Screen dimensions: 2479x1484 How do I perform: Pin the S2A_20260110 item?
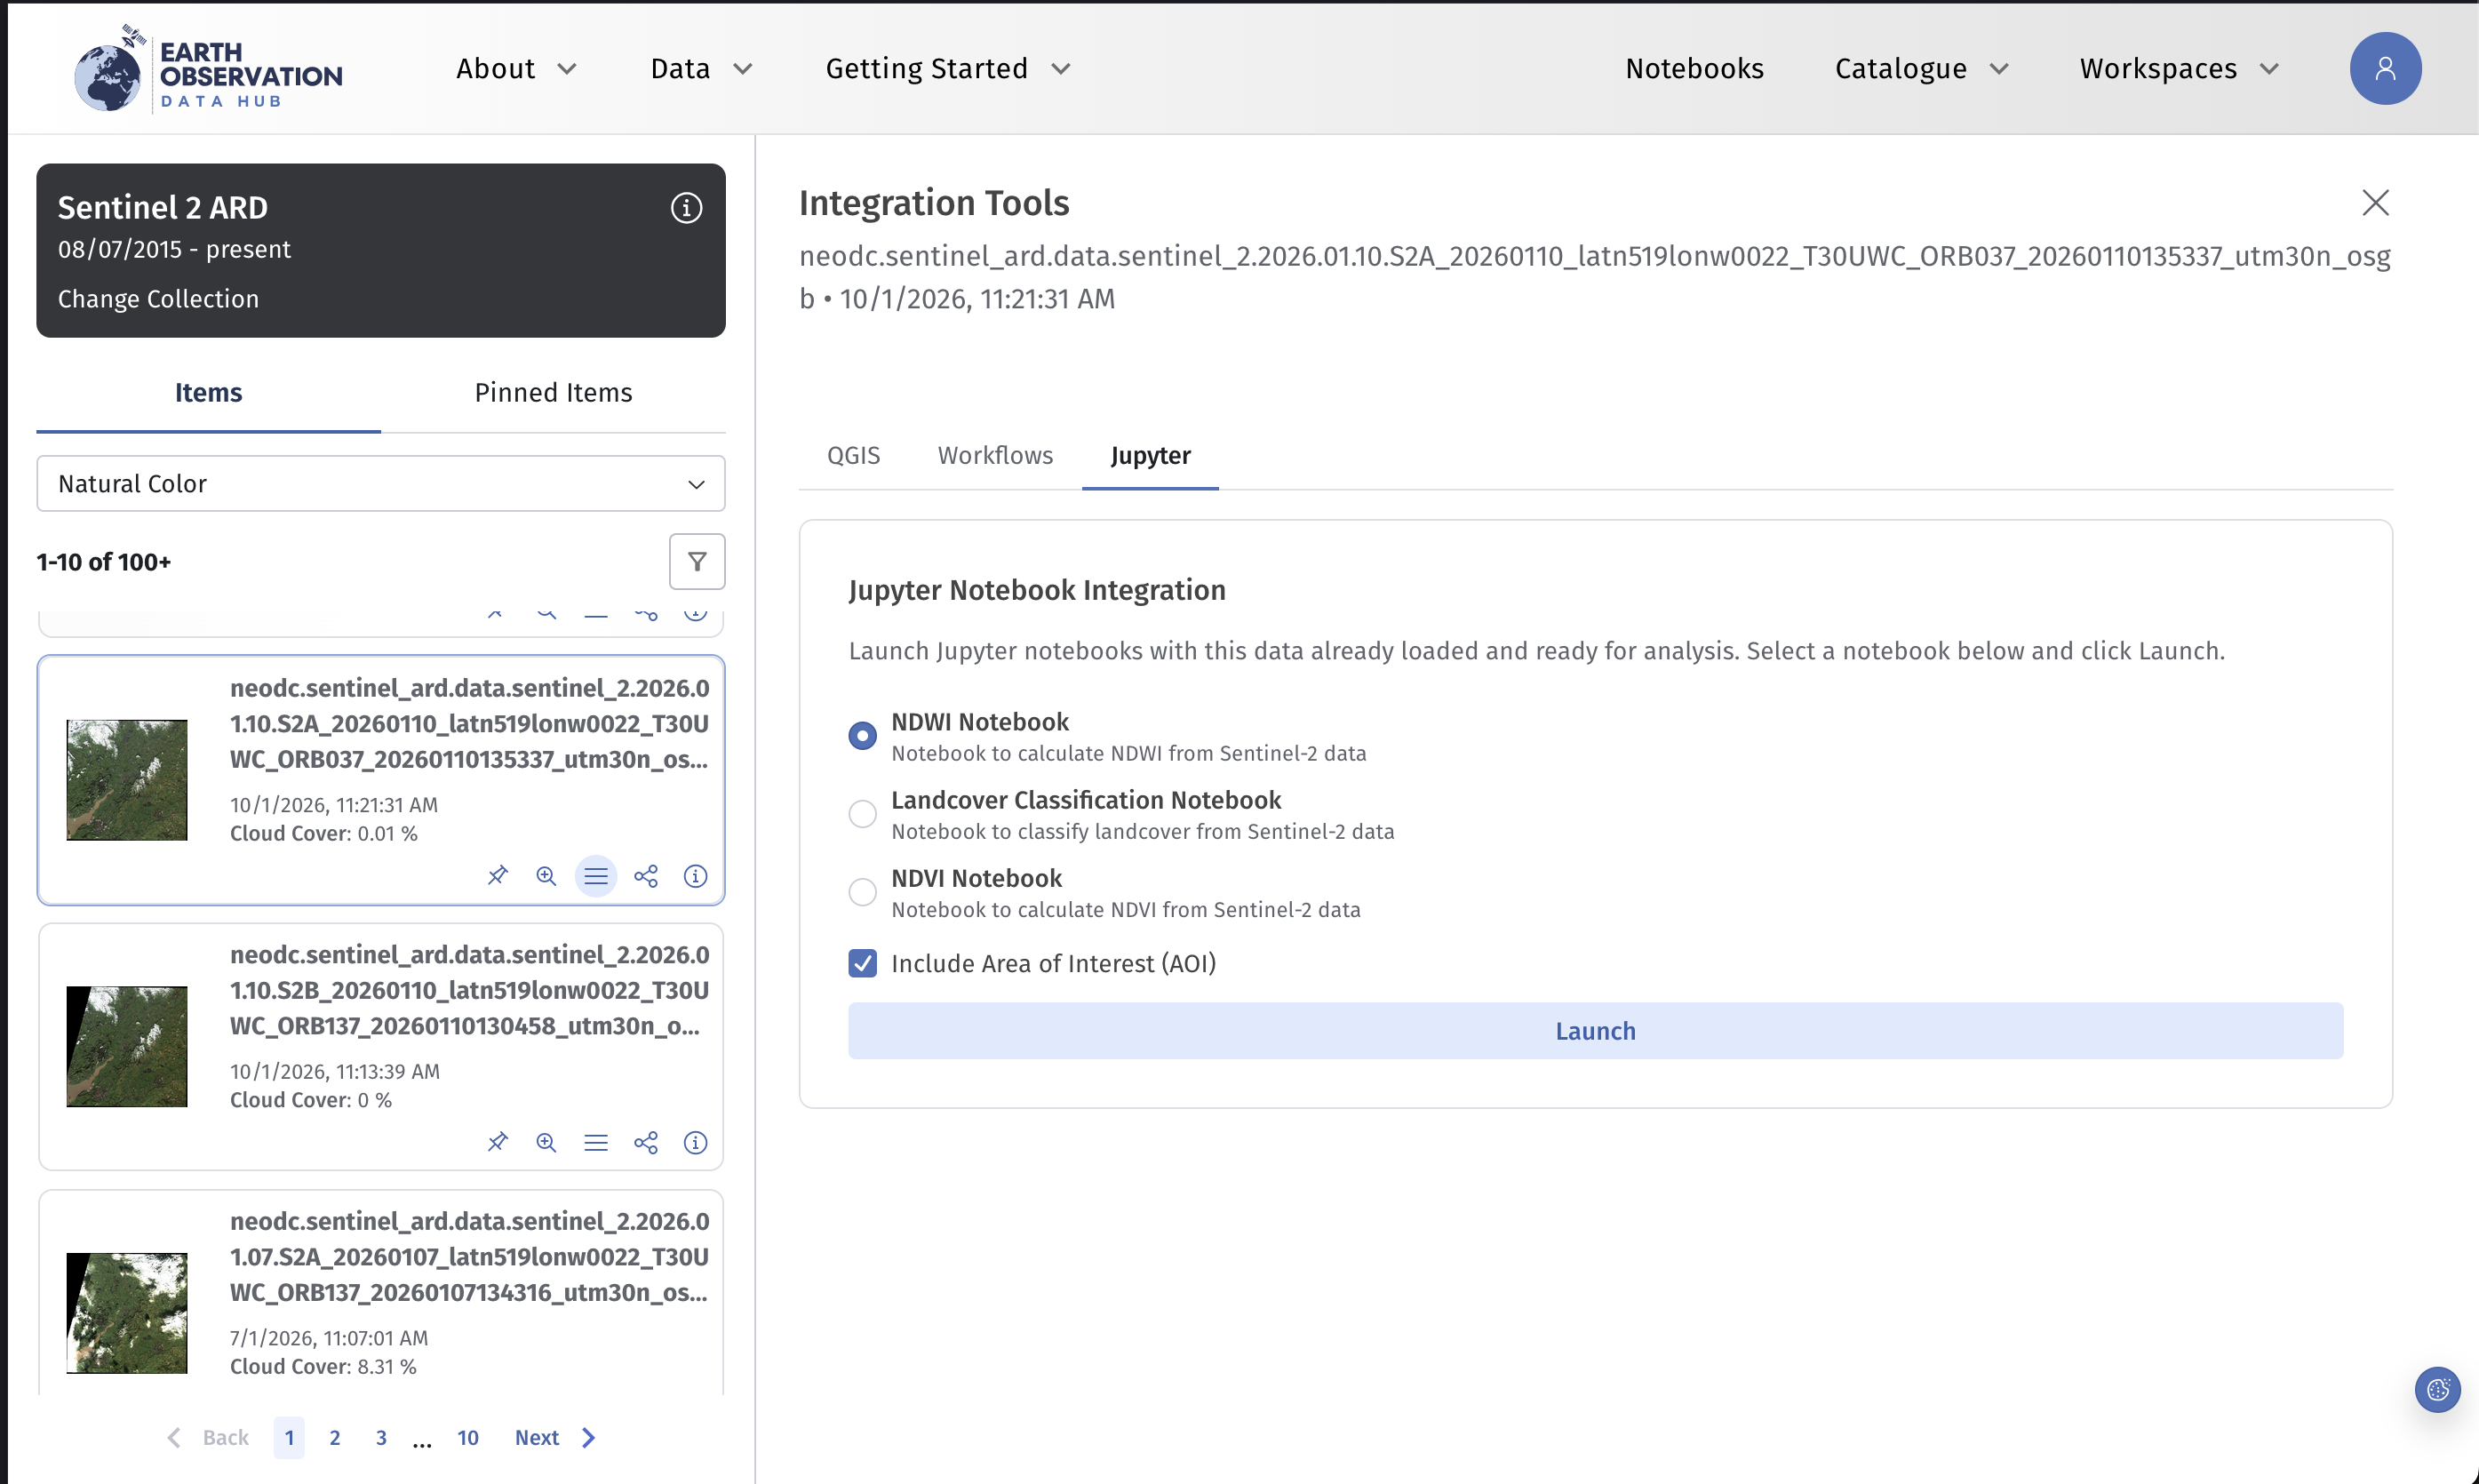pos(497,876)
